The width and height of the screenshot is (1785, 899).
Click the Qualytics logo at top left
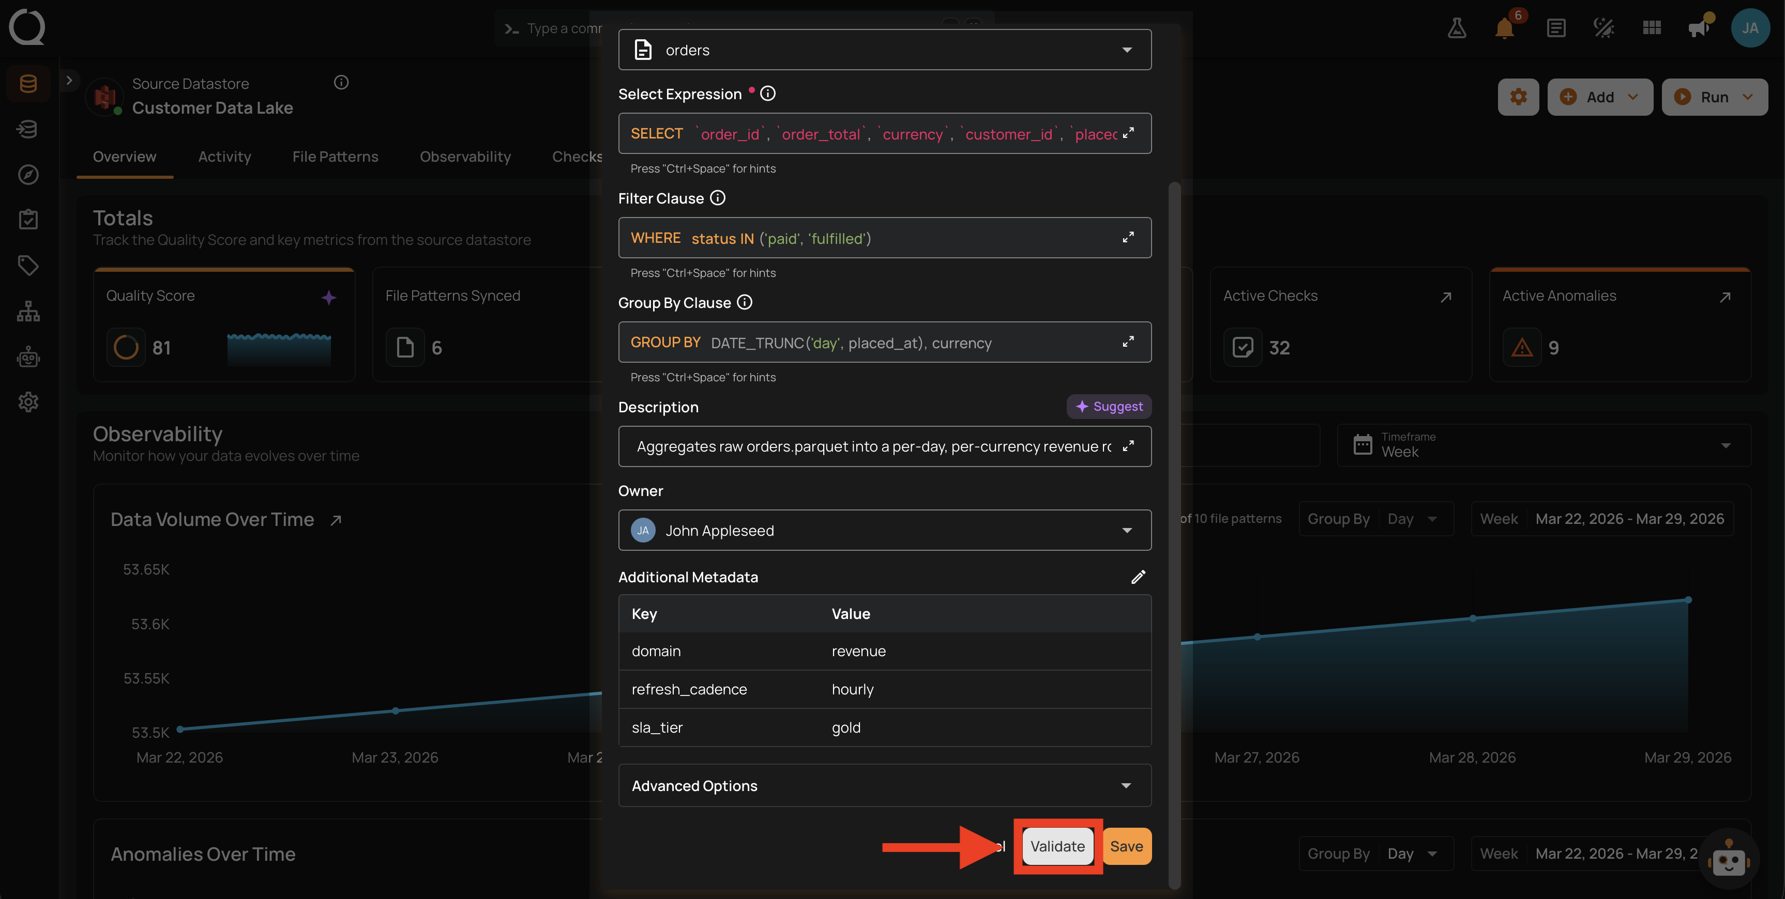27,27
